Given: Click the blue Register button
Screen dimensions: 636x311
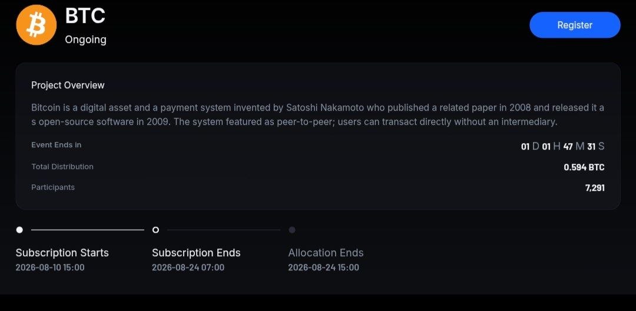Looking at the screenshot, I should click(575, 25).
